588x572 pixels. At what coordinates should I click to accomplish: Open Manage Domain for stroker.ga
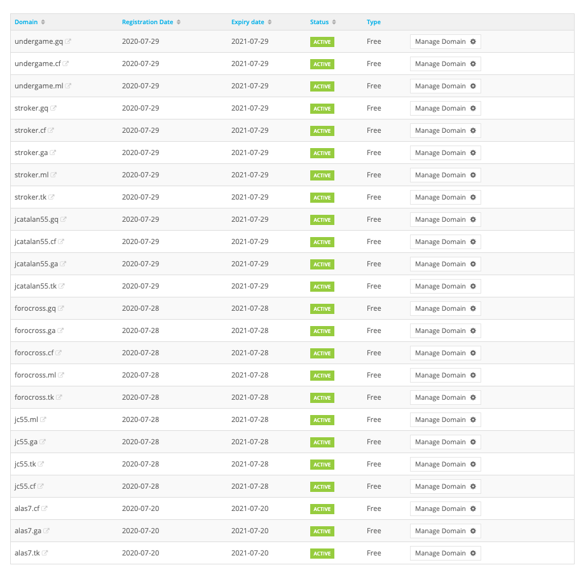pos(445,153)
